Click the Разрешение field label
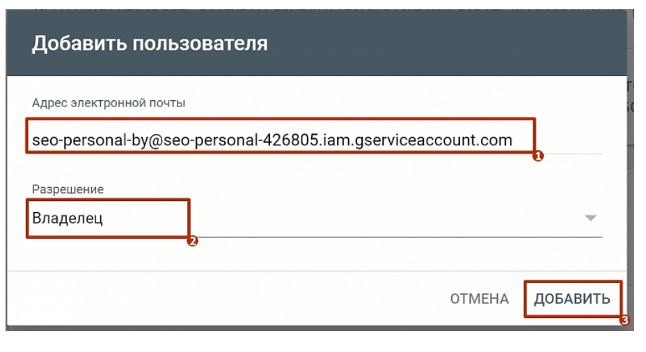 click(68, 189)
